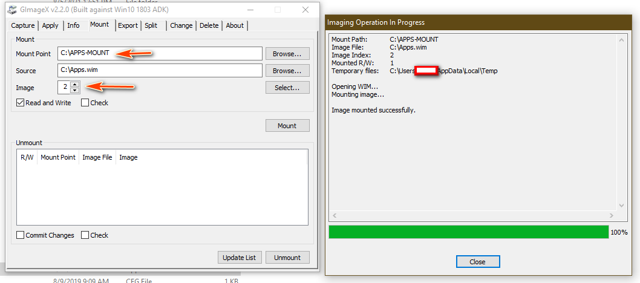This screenshot has height=283, width=640.
Task: Click the 'Mounting image...' log line
Action: 358,94
